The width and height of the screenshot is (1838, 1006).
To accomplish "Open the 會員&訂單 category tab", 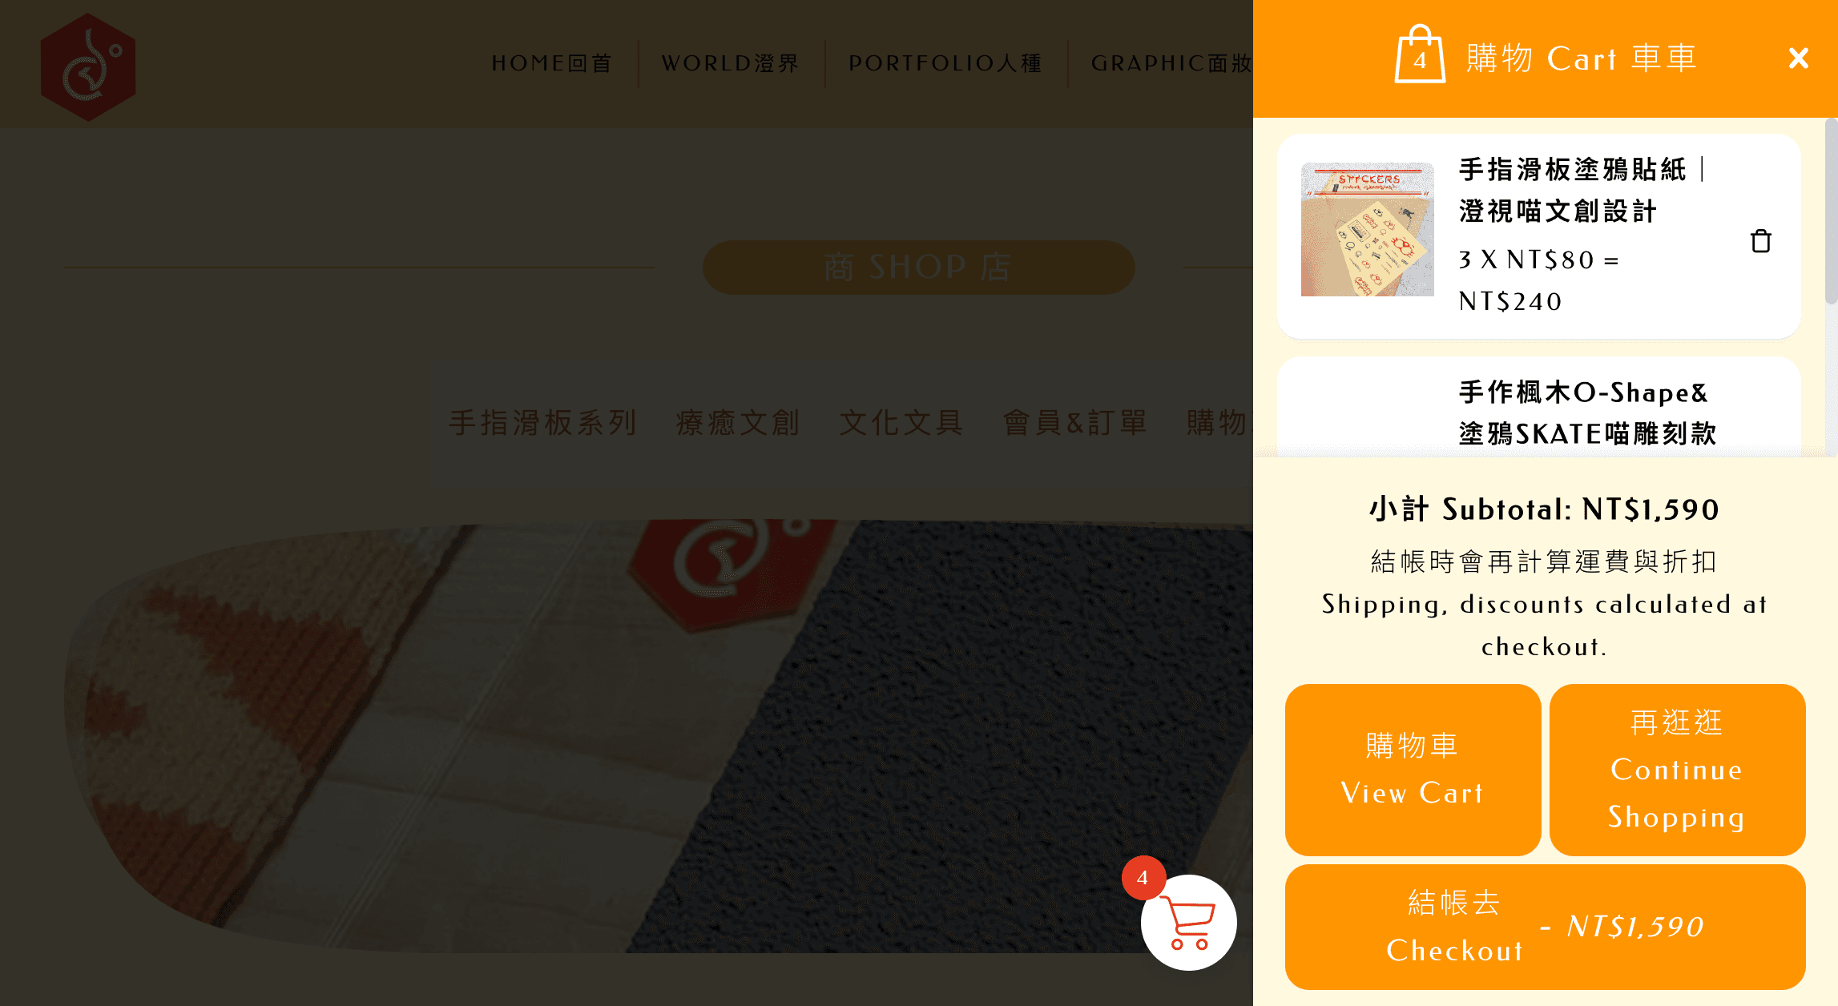I will pos(1075,422).
